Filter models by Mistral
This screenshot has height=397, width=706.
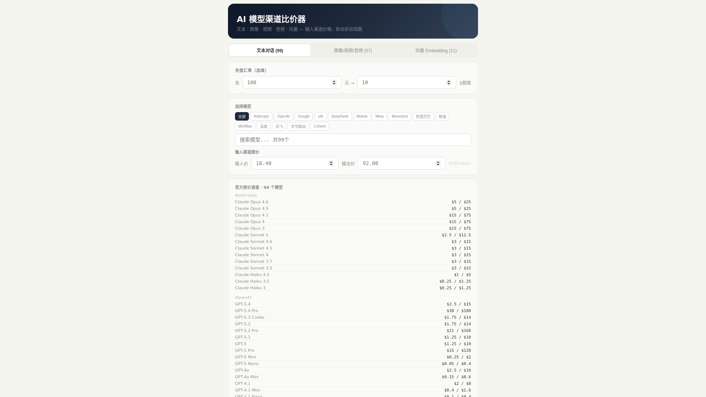pos(362,117)
